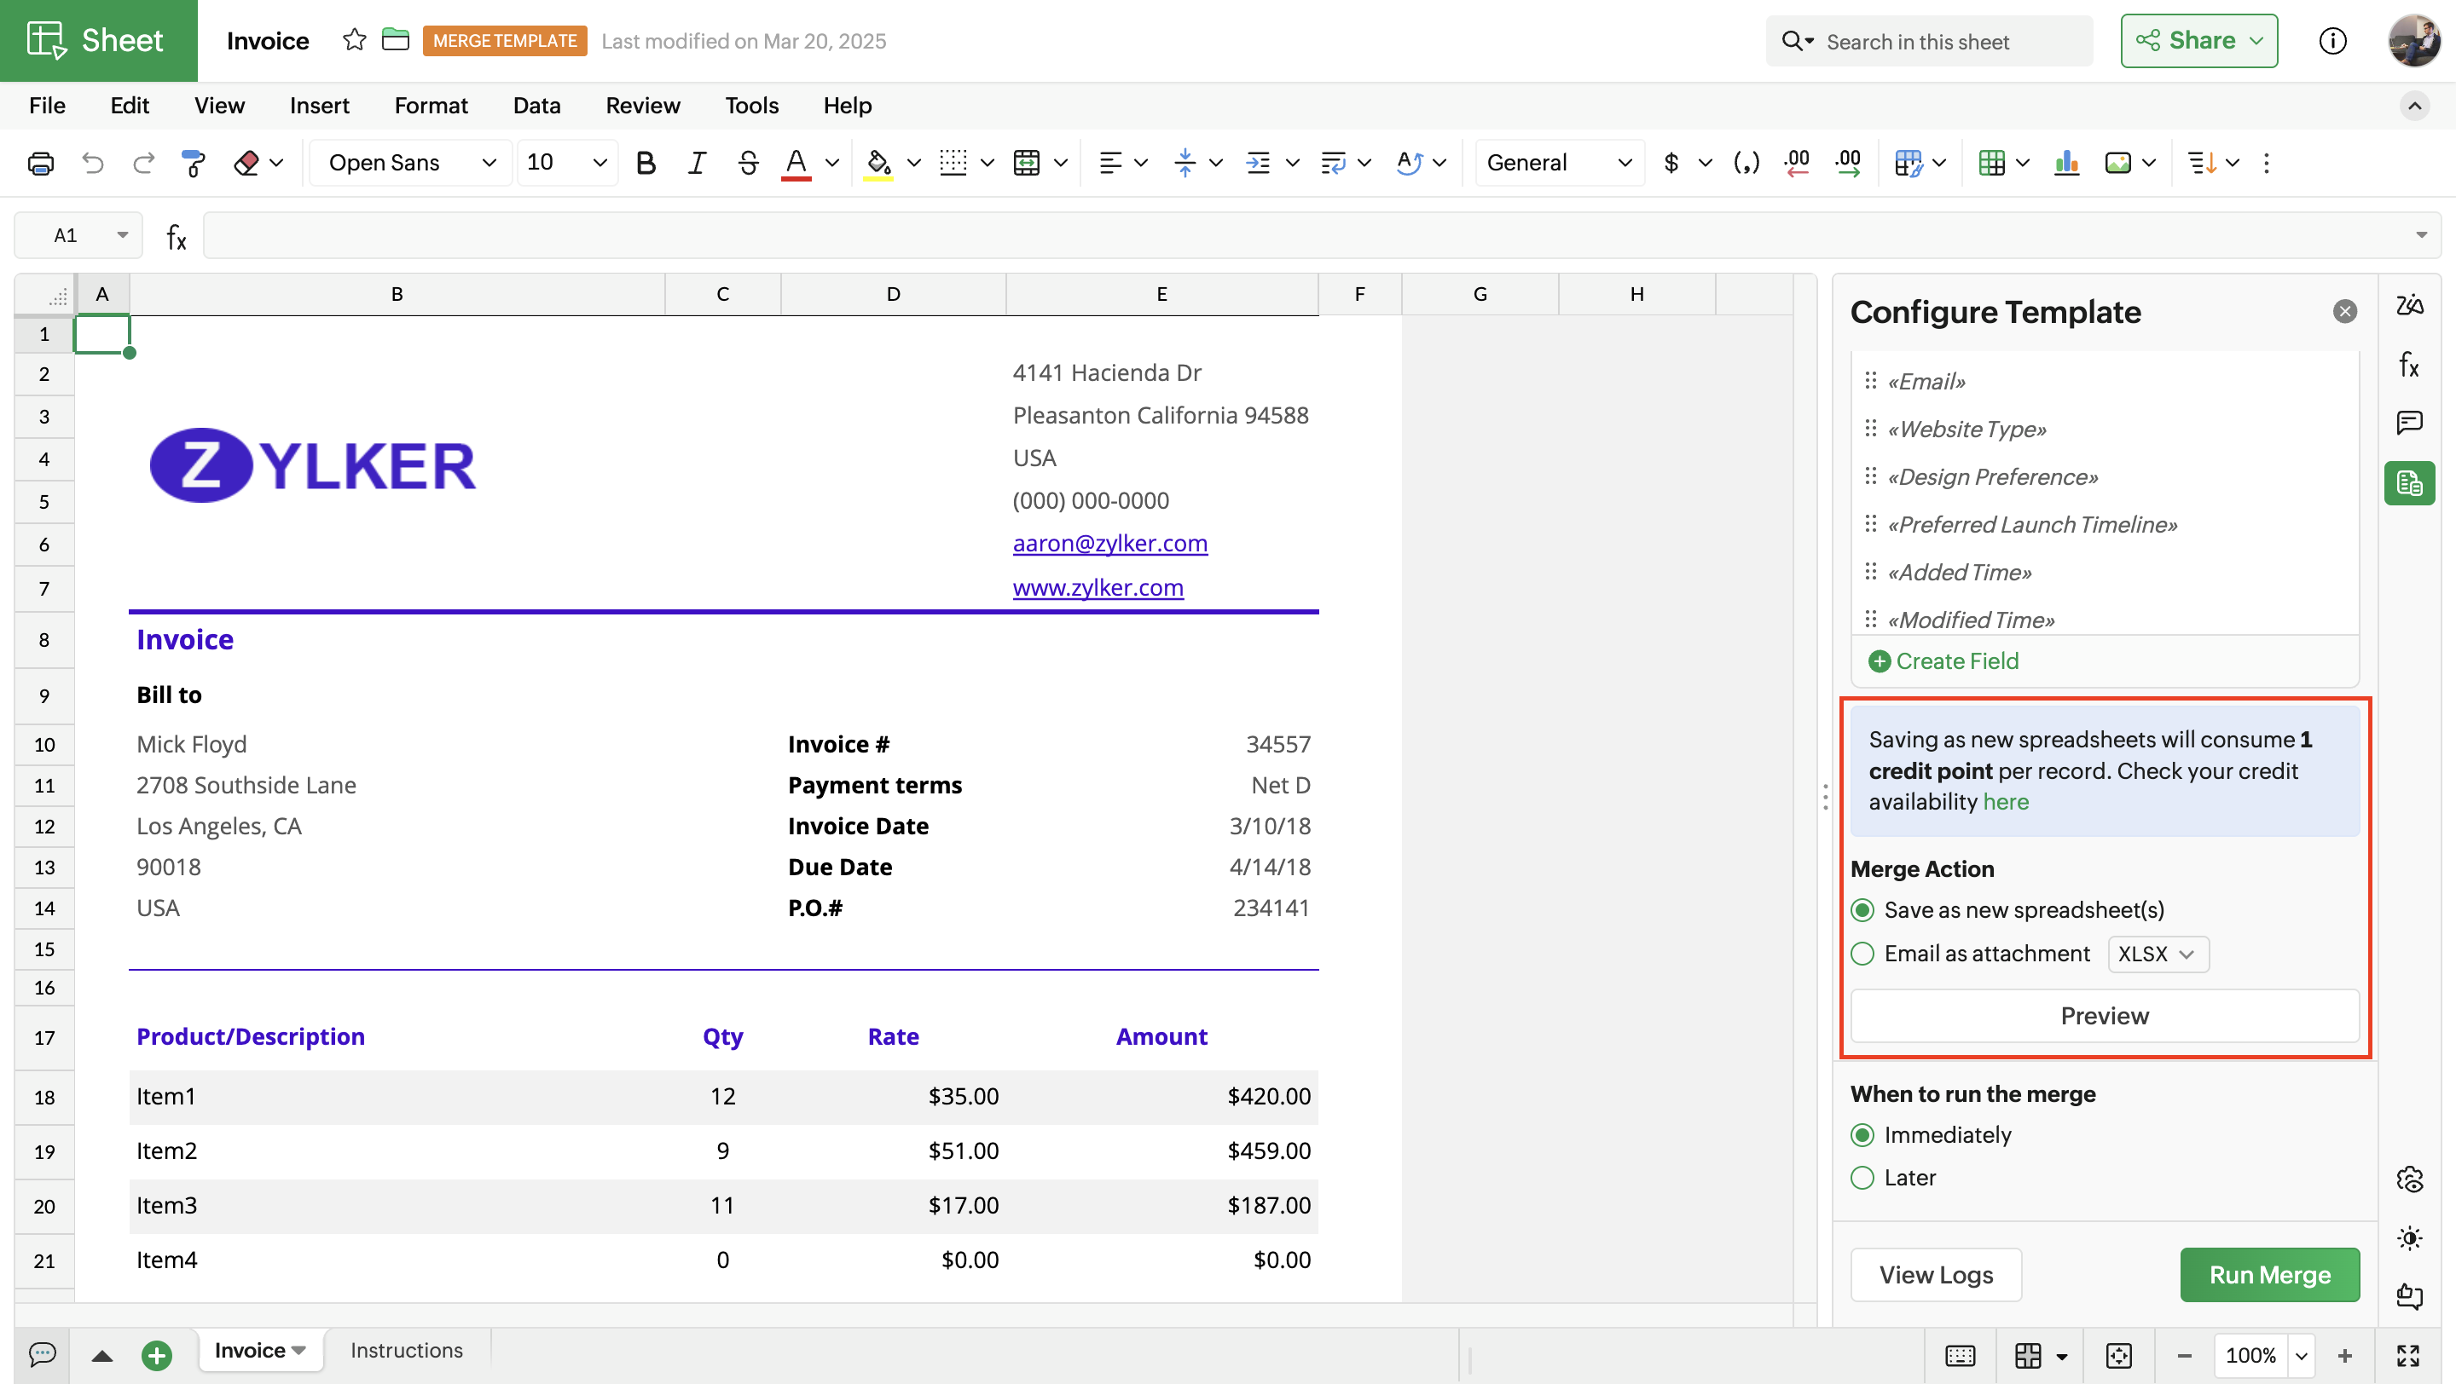Open the comments icon in right sidebar
The image size is (2456, 1384).
tap(2409, 423)
